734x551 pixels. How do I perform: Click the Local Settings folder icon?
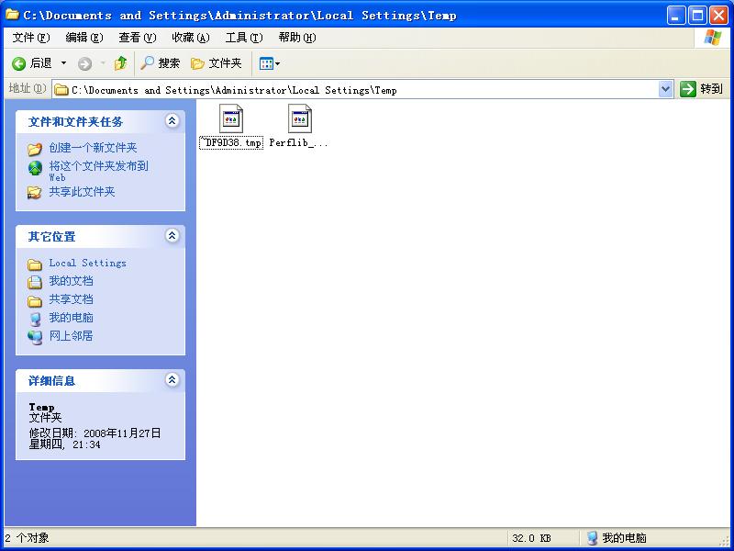point(35,264)
